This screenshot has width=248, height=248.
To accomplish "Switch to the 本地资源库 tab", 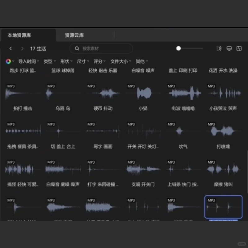I will 19,35.
